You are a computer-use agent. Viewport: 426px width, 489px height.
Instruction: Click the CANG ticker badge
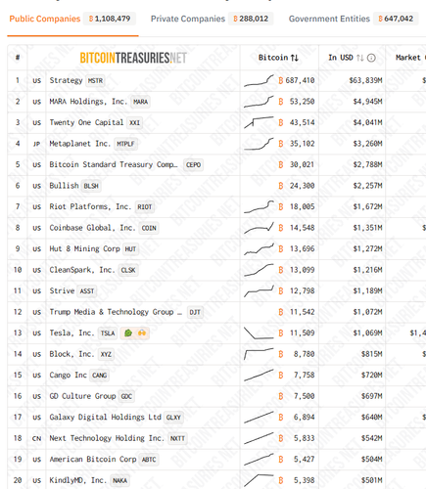pos(99,376)
